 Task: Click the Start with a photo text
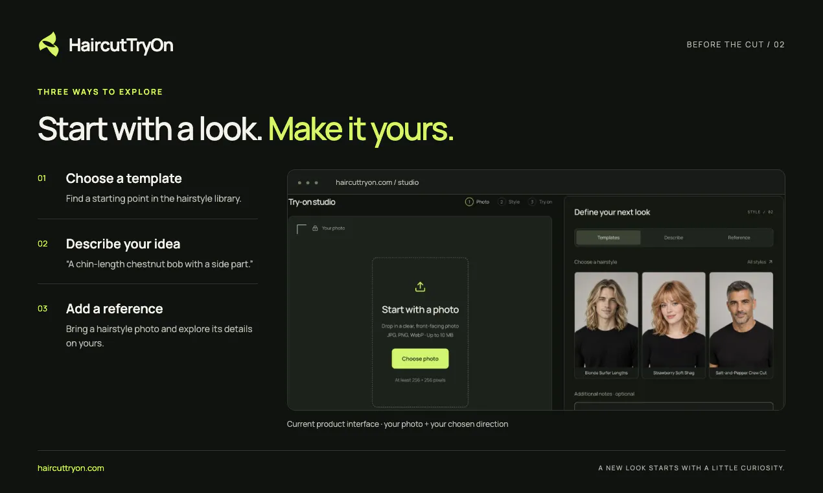coord(420,309)
